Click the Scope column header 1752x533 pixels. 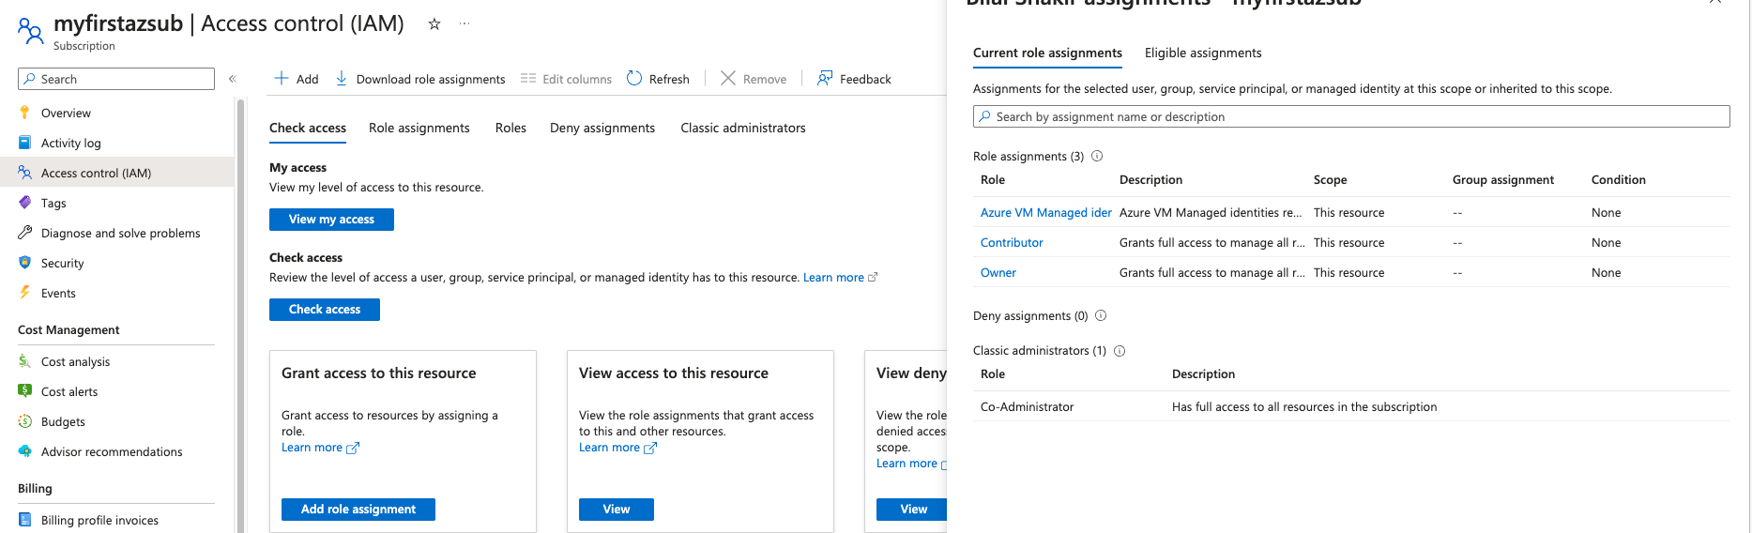1331,180
